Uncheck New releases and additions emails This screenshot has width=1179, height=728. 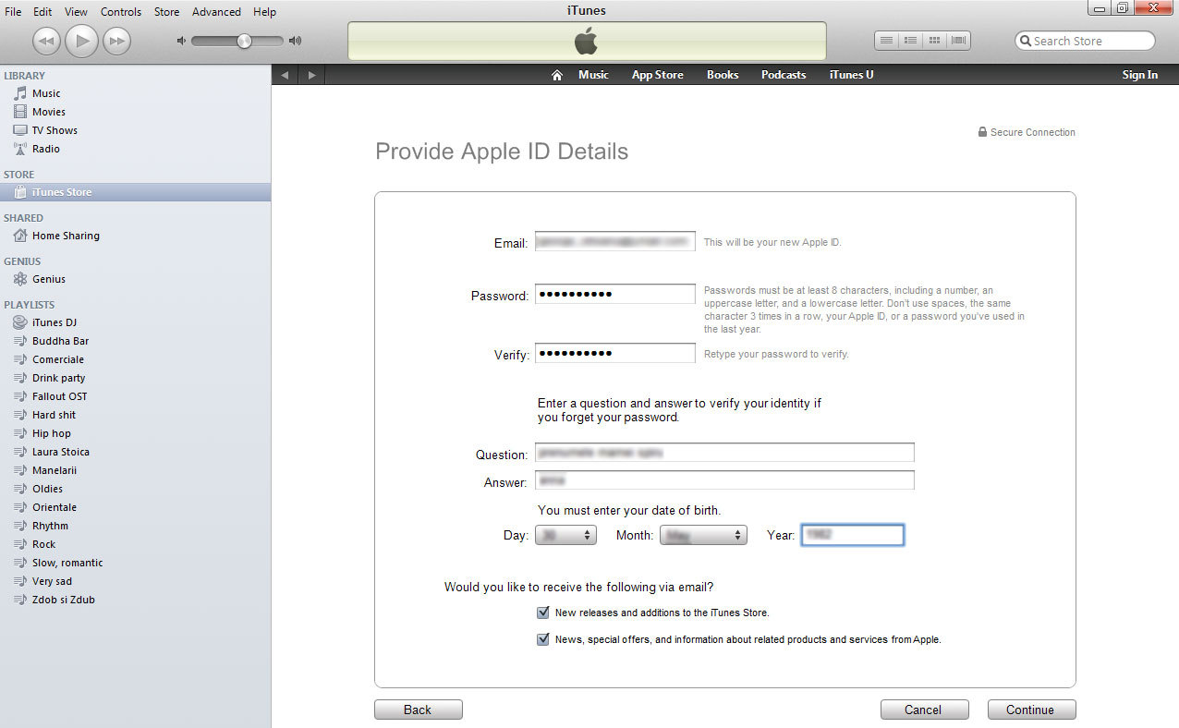tap(543, 613)
